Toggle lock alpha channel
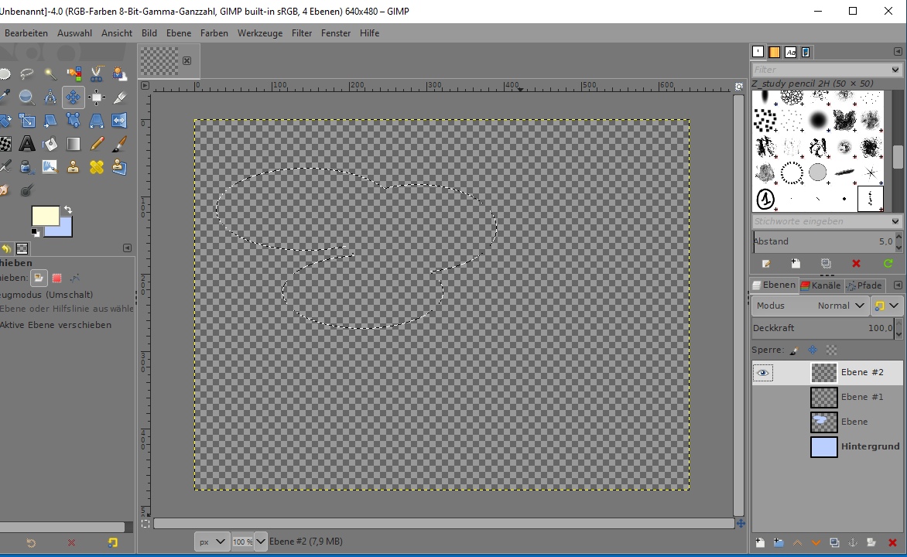The height and width of the screenshot is (557, 907). (831, 350)
